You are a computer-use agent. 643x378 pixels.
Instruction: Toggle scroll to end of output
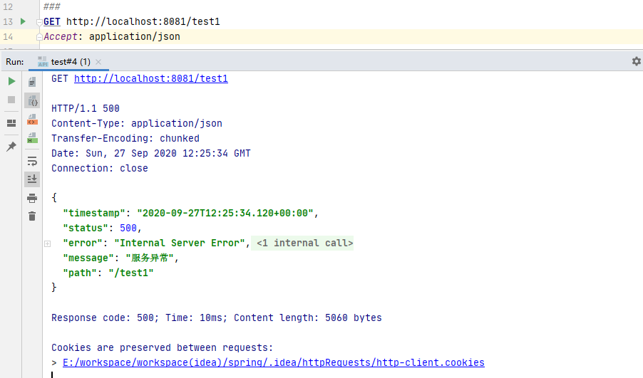coord(32,179)
